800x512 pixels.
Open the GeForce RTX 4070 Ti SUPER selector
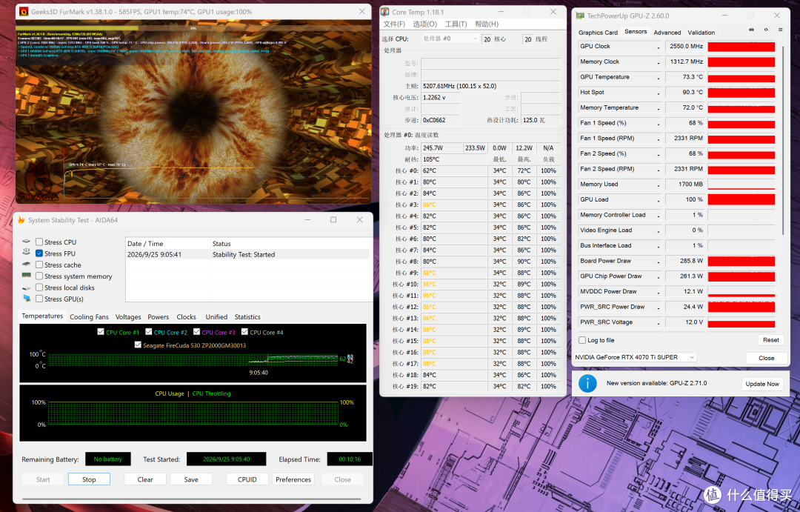click(x=636, y=357)
